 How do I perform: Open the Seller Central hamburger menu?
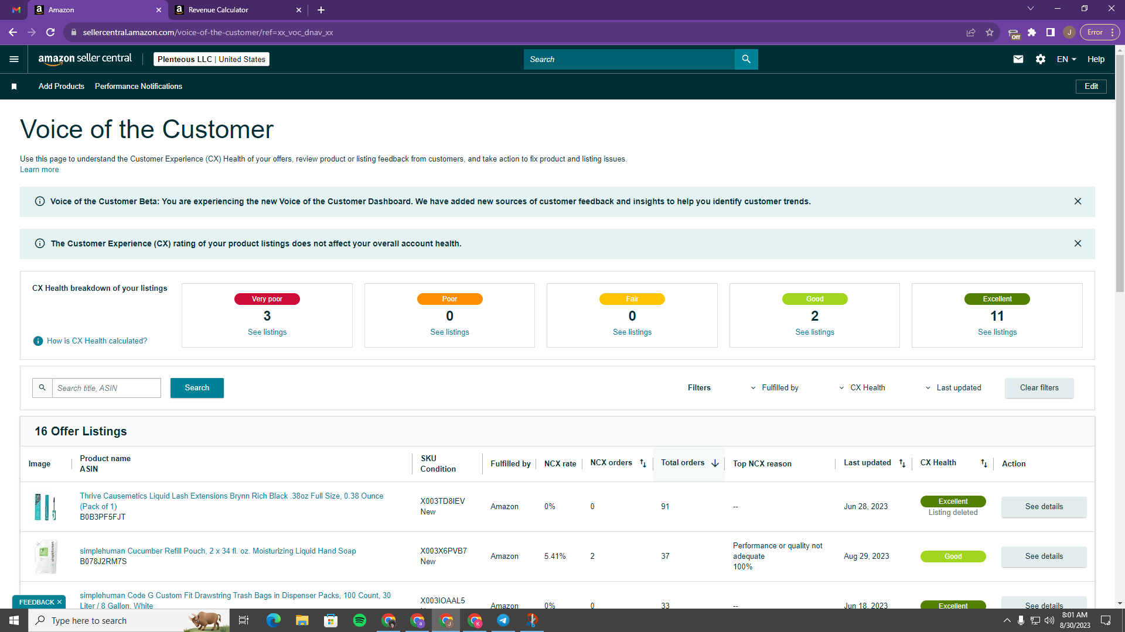tap(14, 59)
